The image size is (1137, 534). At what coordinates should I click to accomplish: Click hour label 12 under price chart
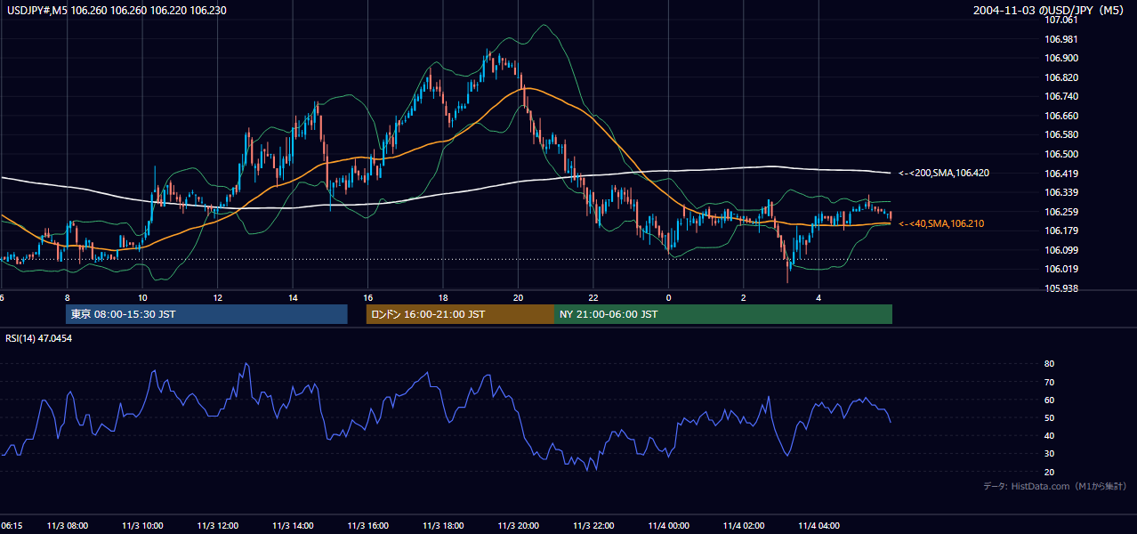pyautogui.click(x=218, y=297)
